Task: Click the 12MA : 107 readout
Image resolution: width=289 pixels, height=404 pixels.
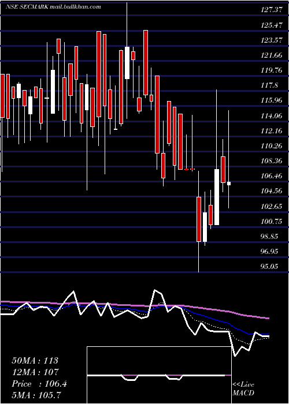Action: [35, 372]
